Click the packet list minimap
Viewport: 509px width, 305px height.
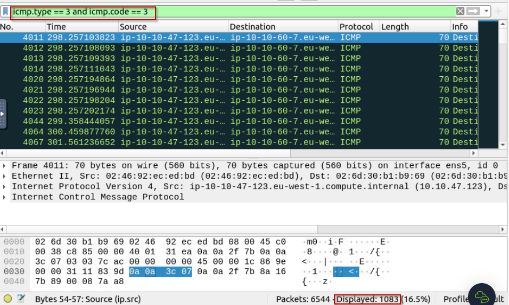488,85
